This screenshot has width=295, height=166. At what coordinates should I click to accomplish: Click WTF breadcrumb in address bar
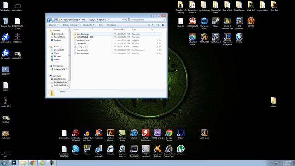point(83,20)
